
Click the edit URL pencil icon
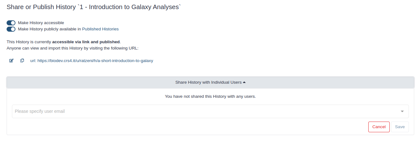click(11, 60)
